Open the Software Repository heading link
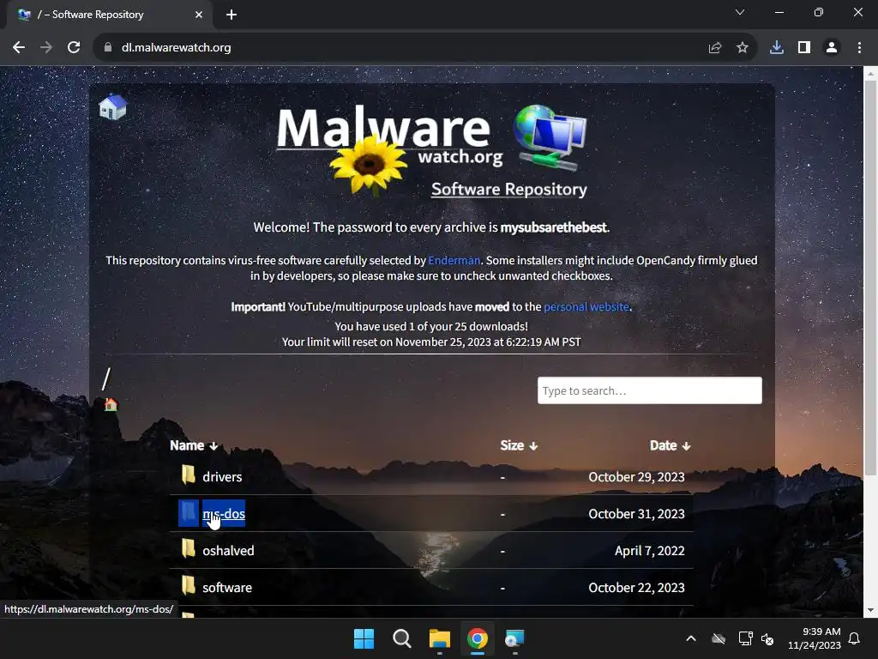The height and width of the screenshot is (659, 878). [509, 190]
